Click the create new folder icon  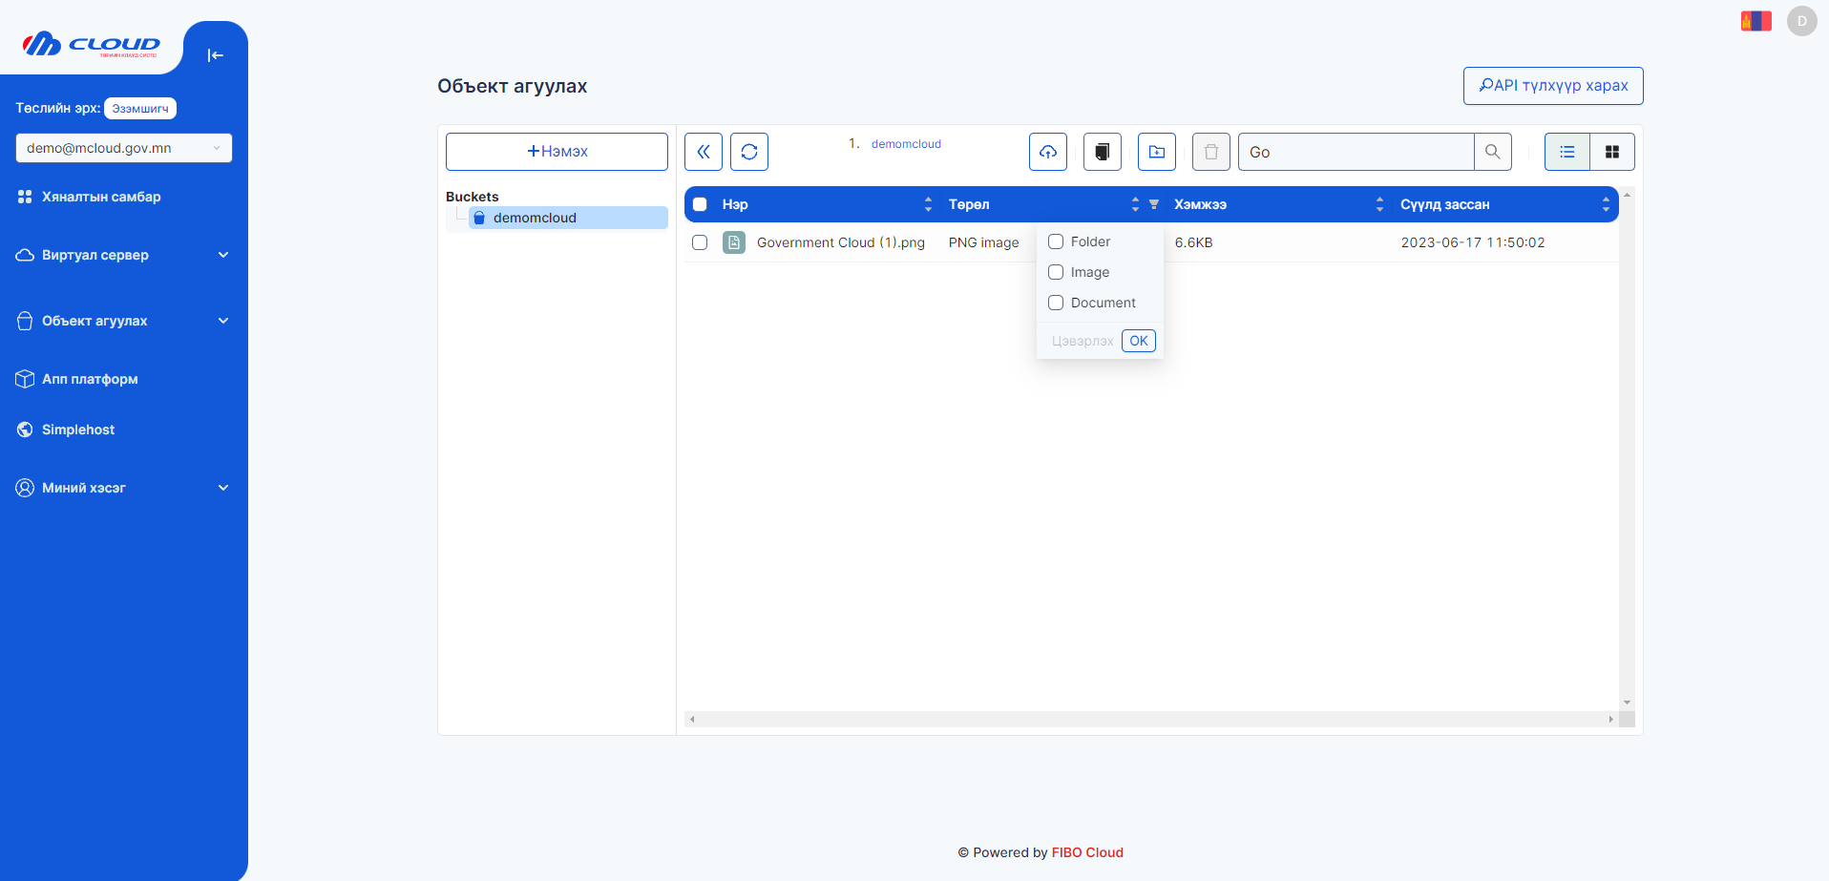[1156, 152]
